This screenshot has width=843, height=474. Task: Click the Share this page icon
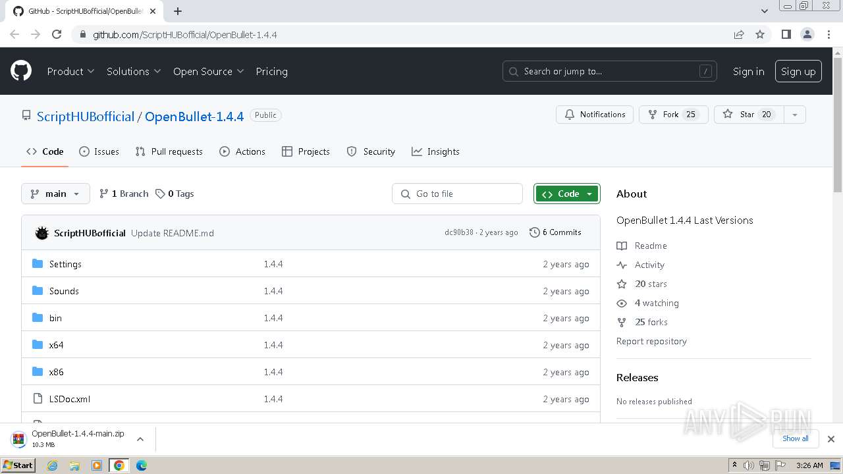coord(739,34)
